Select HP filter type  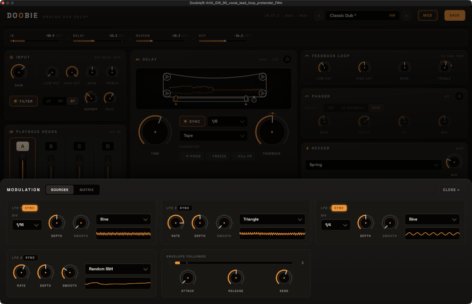pyautogui.click(x=60, y=101)
